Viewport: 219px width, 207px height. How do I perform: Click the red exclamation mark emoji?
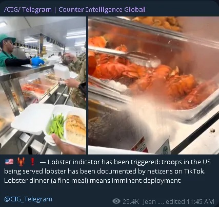tap(32, 162)
